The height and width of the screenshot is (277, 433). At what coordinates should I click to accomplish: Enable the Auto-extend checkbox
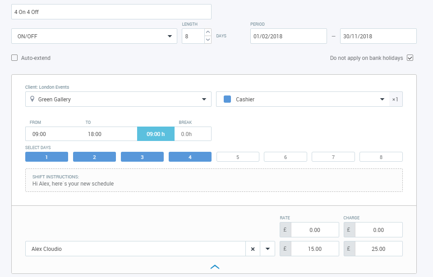coord(14,58)
